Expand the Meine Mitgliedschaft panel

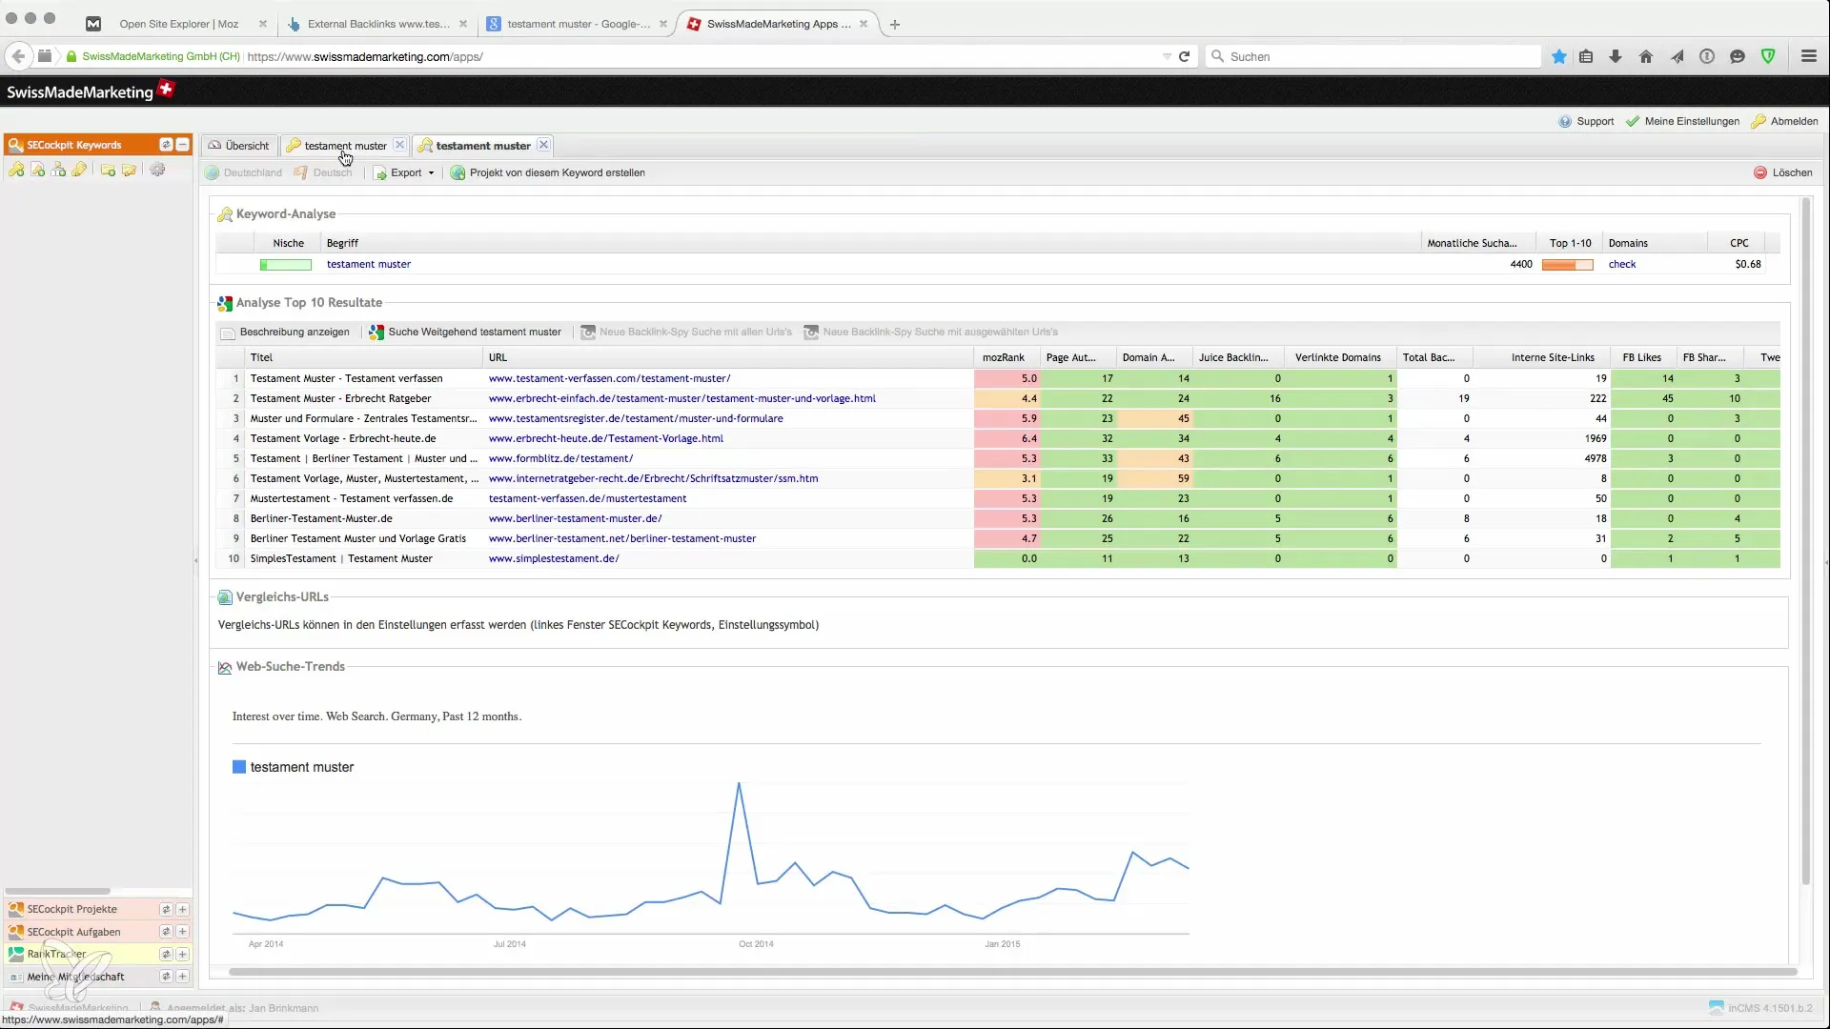pos(182,977)
